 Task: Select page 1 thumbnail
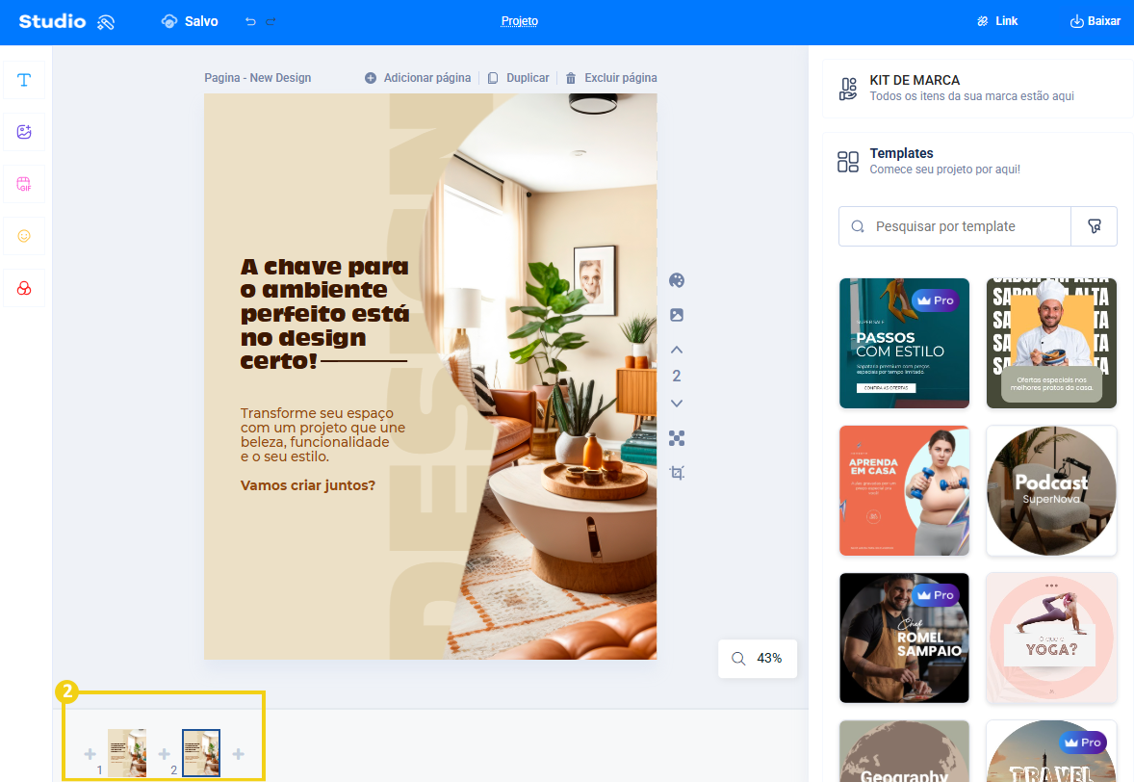coord(127,753)
